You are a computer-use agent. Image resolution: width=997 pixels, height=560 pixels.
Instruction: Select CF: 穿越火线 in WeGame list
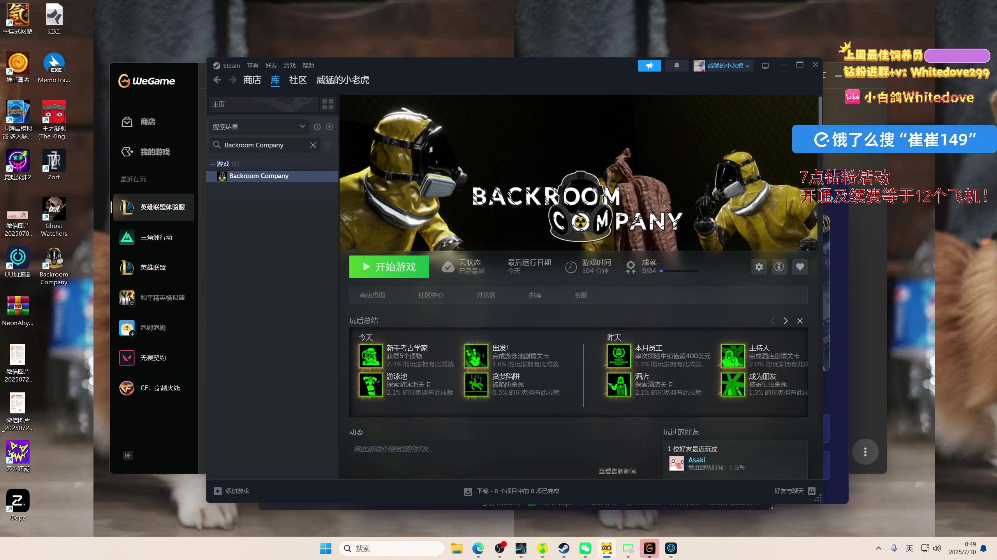point(154,388)
